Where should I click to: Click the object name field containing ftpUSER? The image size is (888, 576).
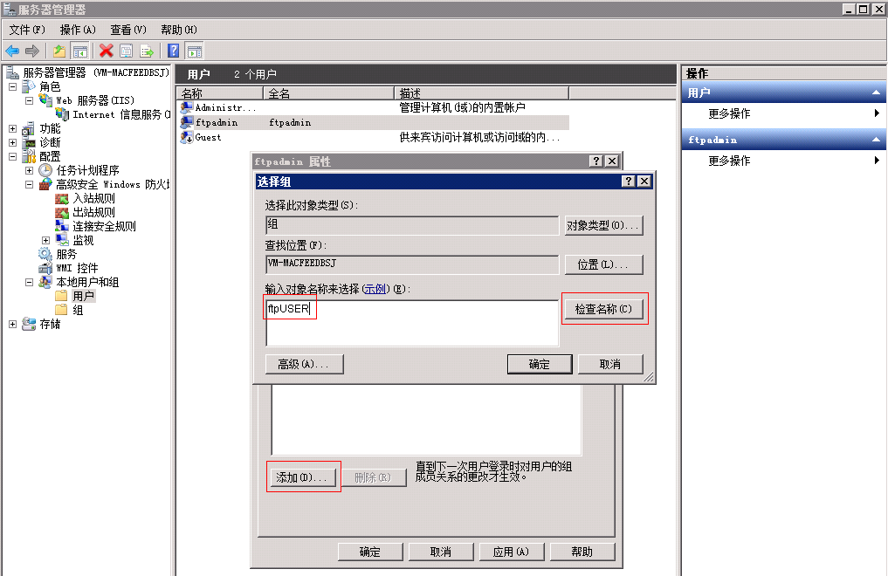[x=412, y=323]
